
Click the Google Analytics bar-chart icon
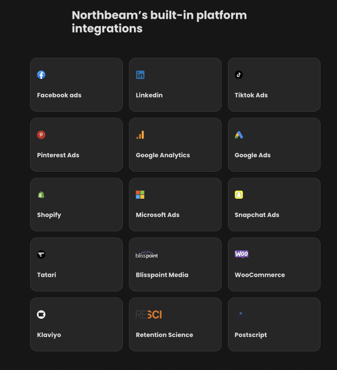click(x=140, y=135)
